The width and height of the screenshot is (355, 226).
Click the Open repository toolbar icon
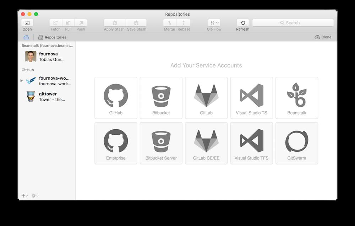[27, 23]
